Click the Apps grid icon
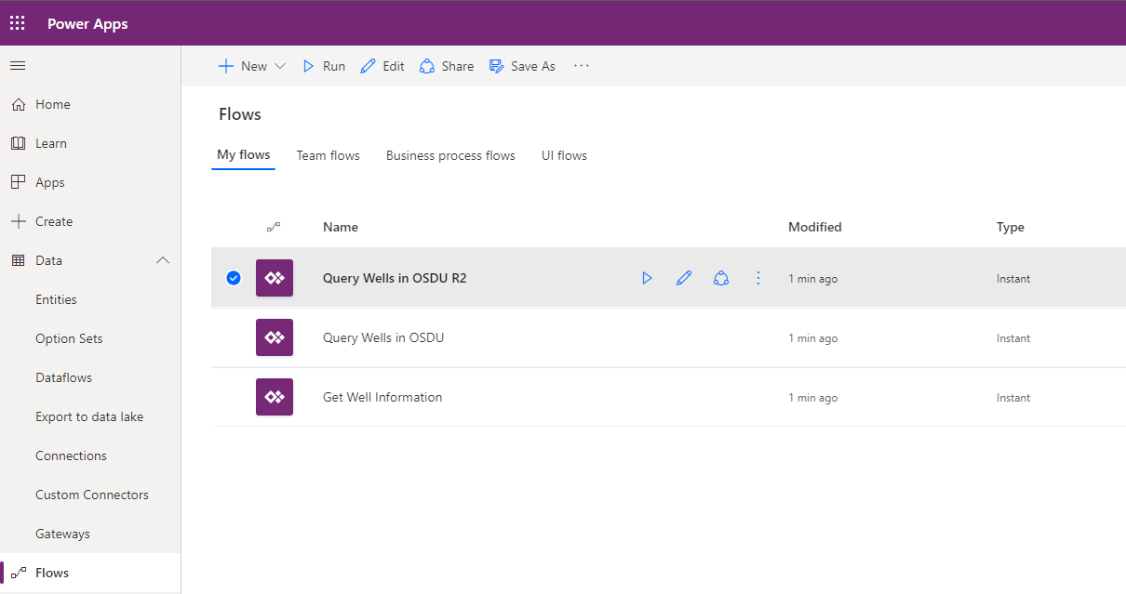 pyautogui.click(x=18, y=182)
